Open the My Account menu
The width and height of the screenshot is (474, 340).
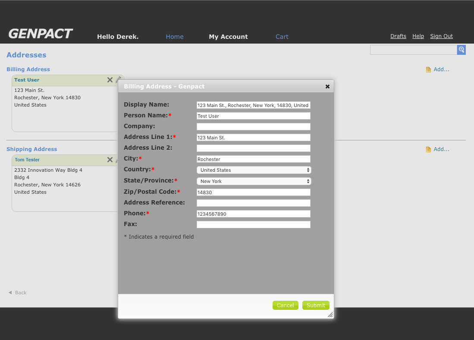(x=228, y=37)
